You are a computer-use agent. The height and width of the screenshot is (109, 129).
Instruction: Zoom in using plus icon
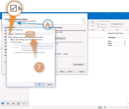[123, 107]
